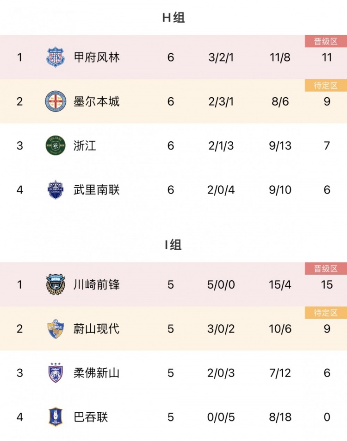The image size is (347, 441).
Task: Open the 甲府风林 team name link
Action: 97,57
